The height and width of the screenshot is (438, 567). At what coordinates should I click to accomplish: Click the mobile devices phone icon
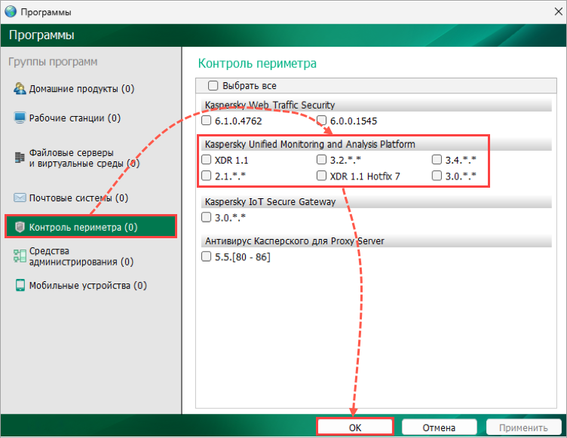[x=20, y=286]
